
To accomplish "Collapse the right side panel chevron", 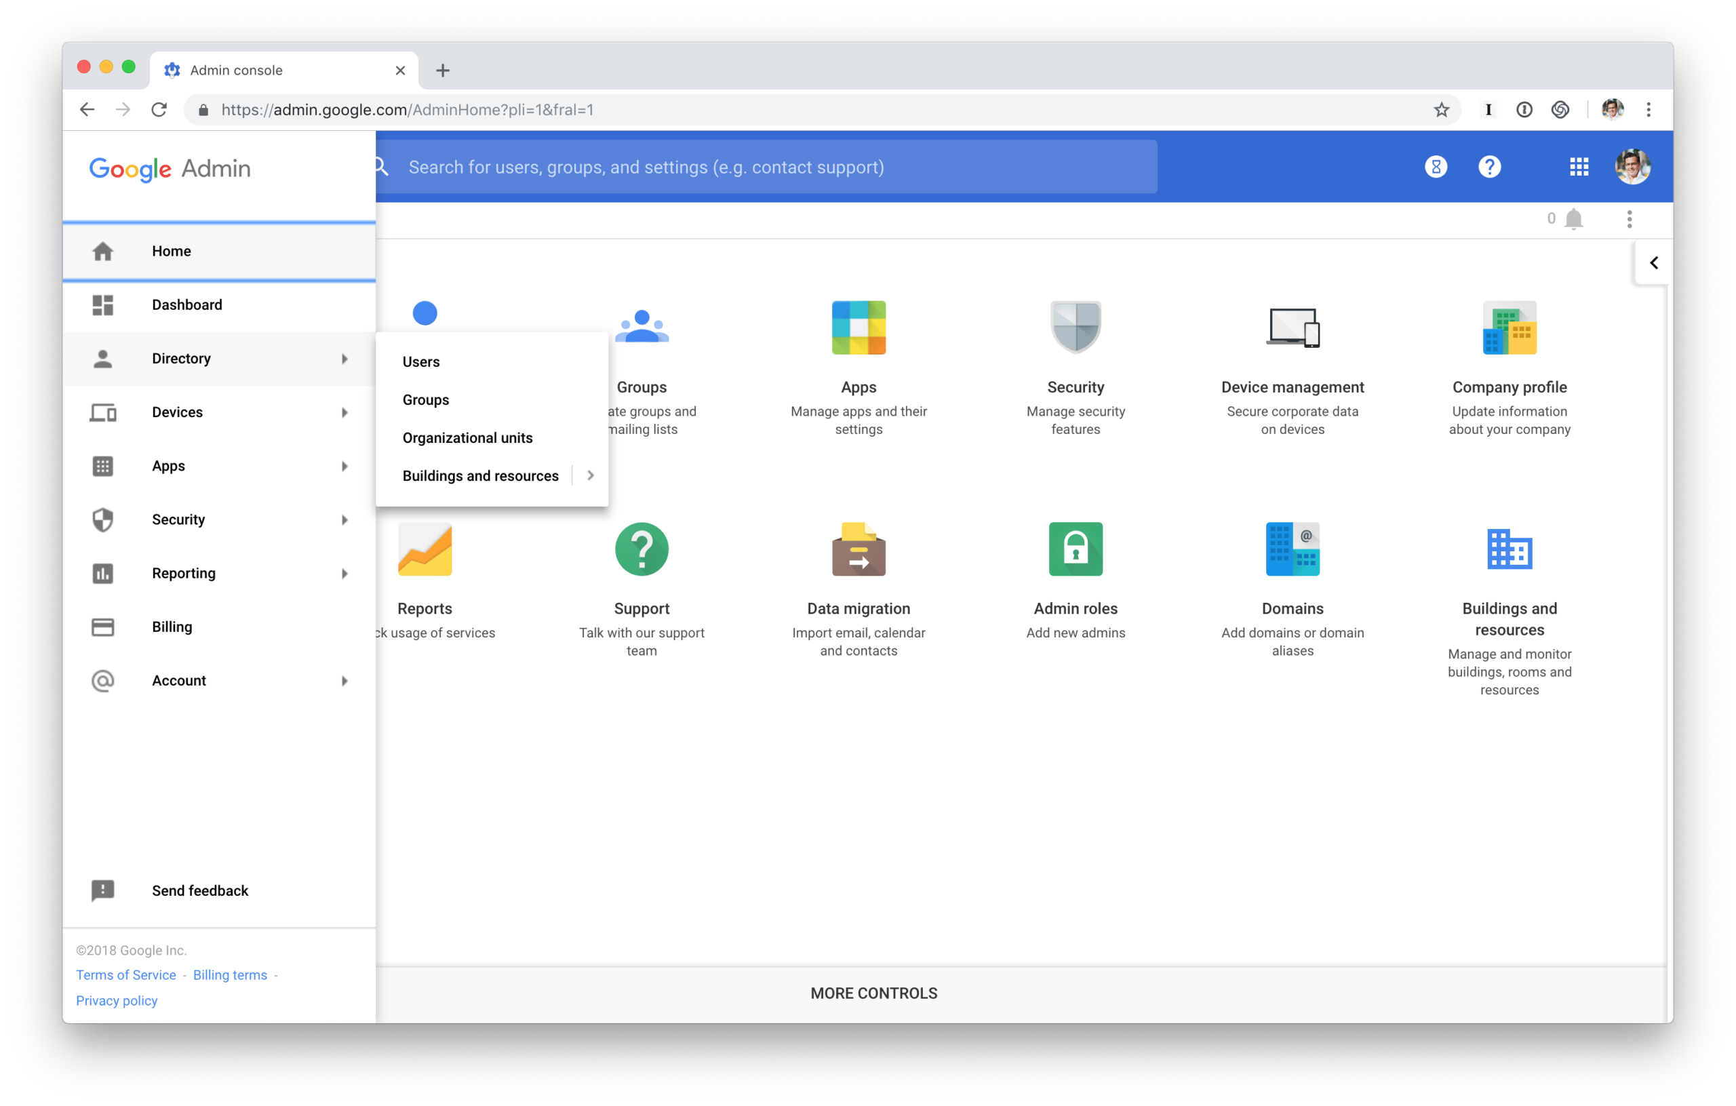I will 1654,263.
